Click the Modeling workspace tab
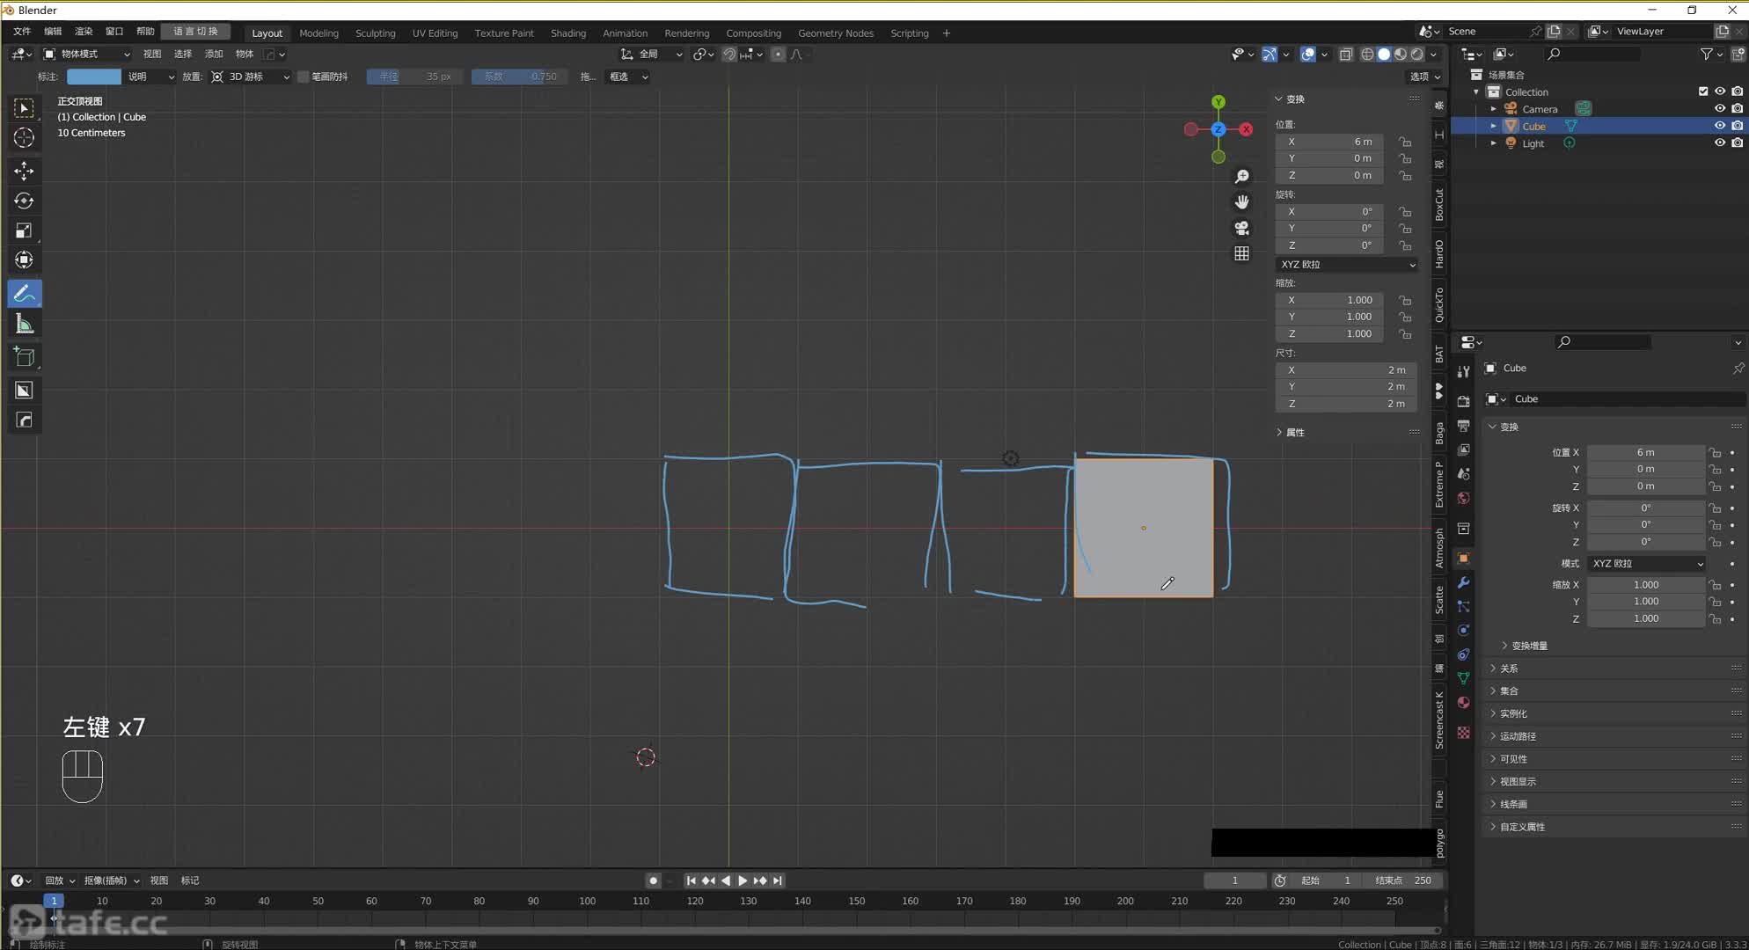Viewport: 1749px width, 950px height. click(x=318, y=32)
